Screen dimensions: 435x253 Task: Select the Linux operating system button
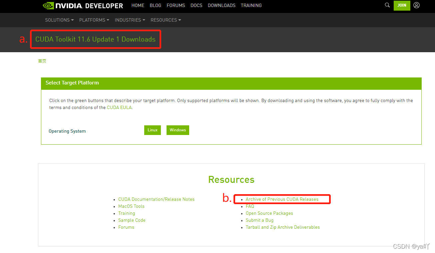point(153,130)
